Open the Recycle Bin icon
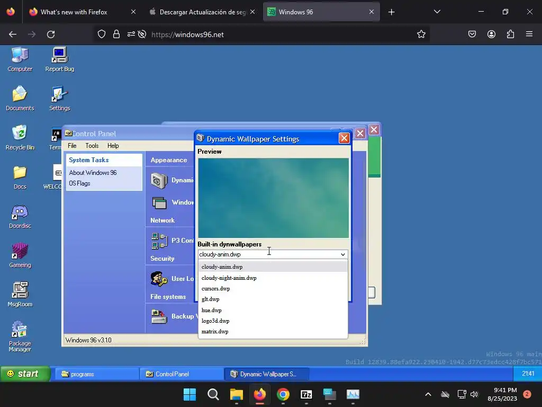The width and height of the screenshot is (542, 407). tap(20, 137)
